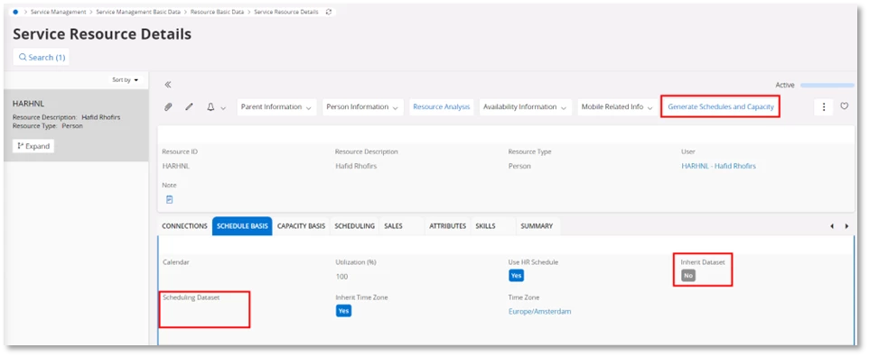Screen dimensions: 869x357
Task: Toggle the Use HR Schedule switch
Action: 516,275
